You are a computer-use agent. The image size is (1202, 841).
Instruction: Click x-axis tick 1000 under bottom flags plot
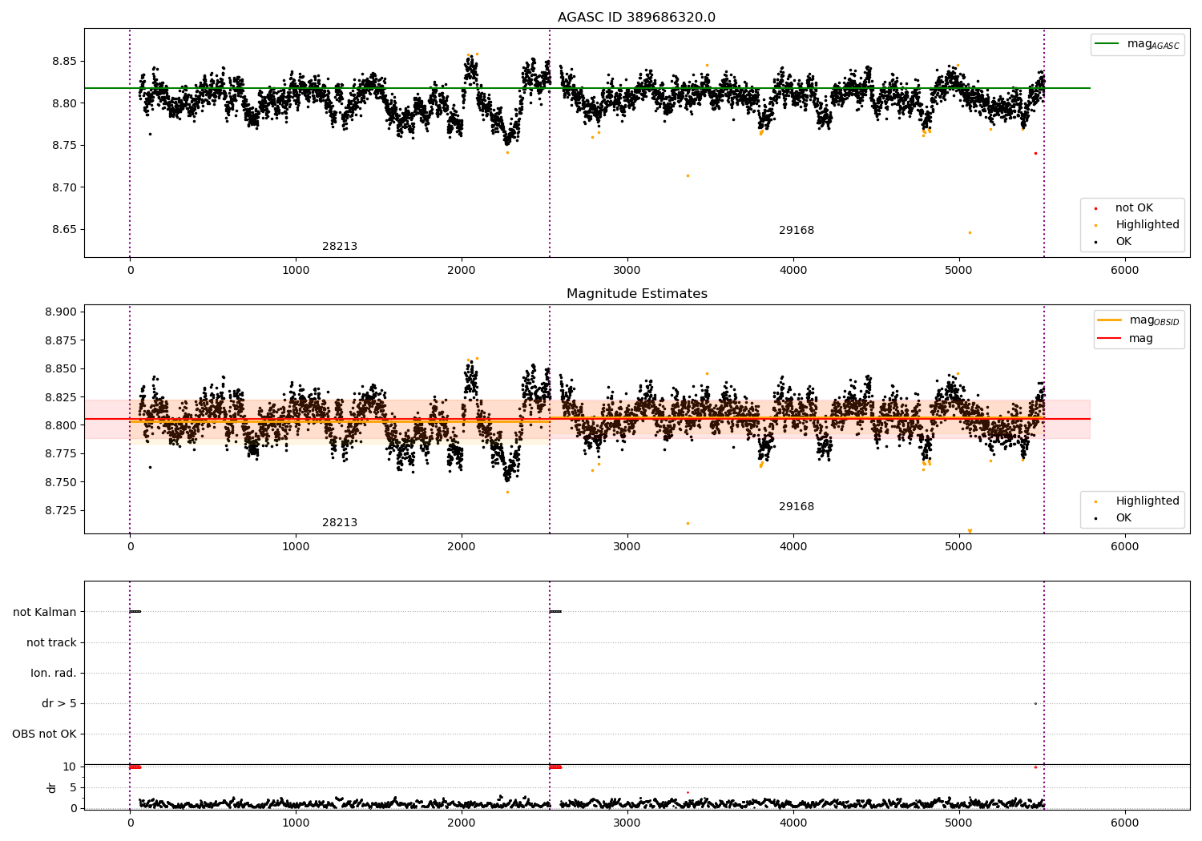tap(296, 823)
